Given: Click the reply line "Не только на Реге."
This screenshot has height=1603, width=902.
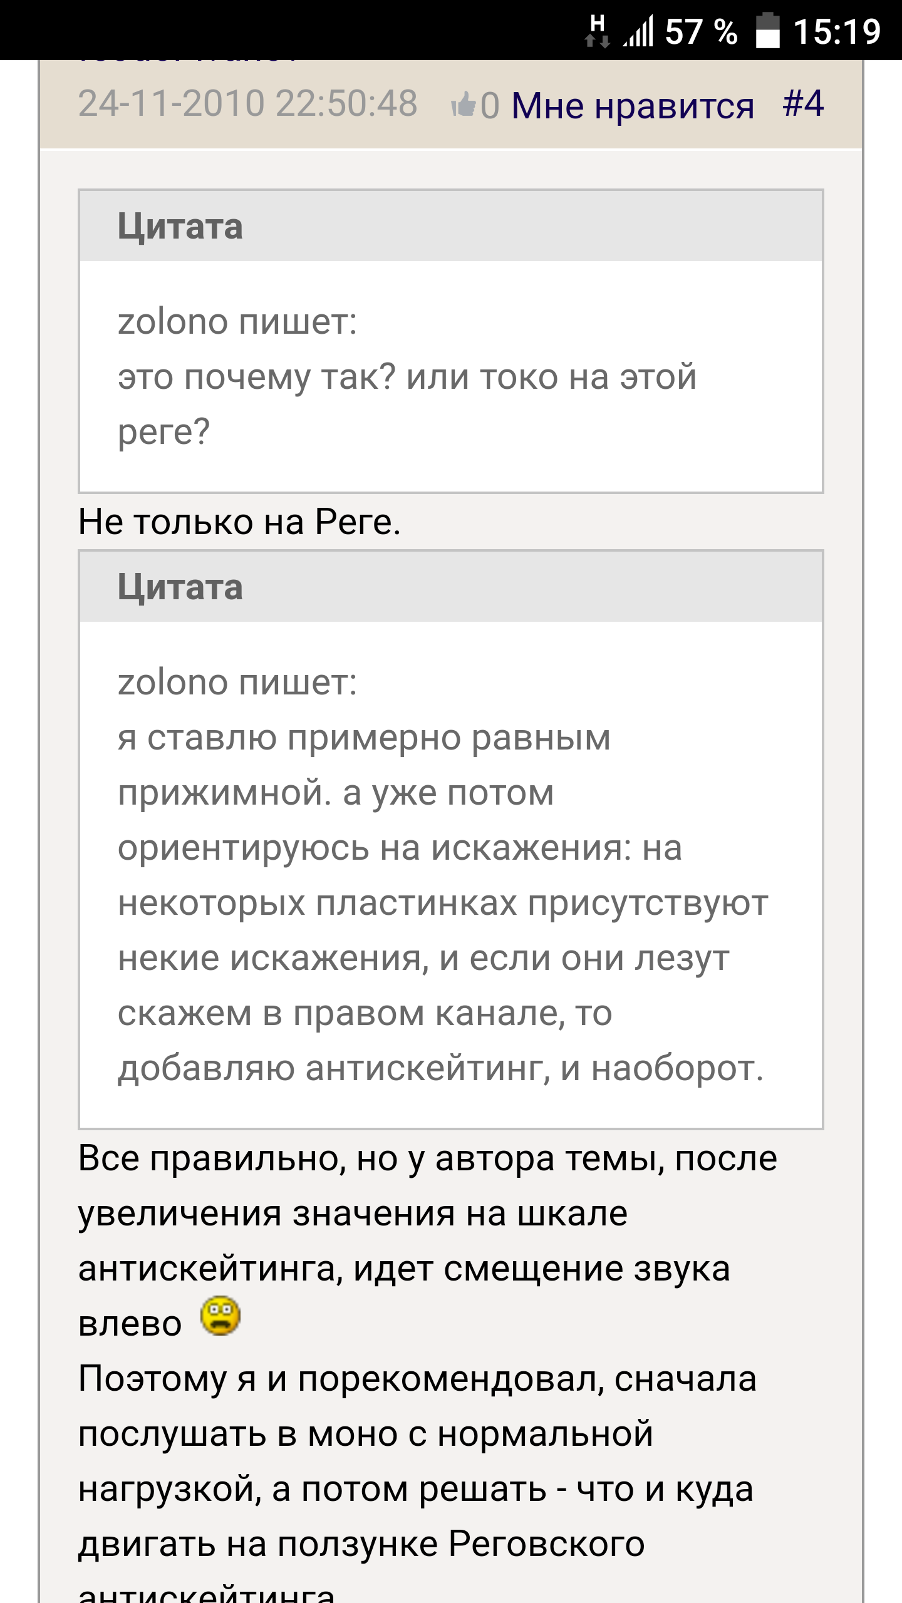Looking at the screenshot, I should 239,522.
